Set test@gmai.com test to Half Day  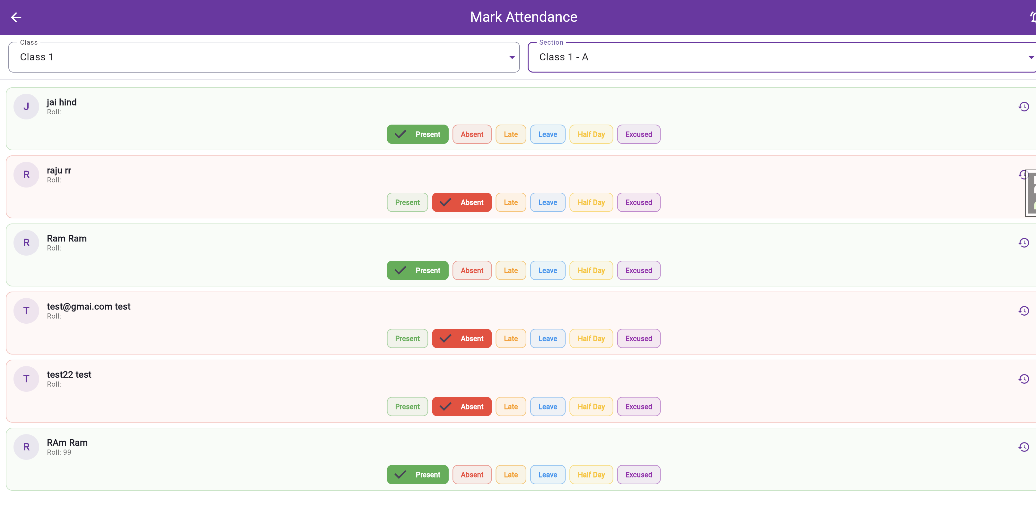point(591,338)
